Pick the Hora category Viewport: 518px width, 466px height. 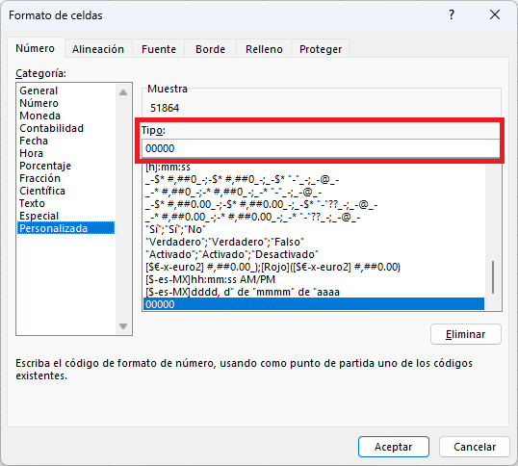[66, 153]
